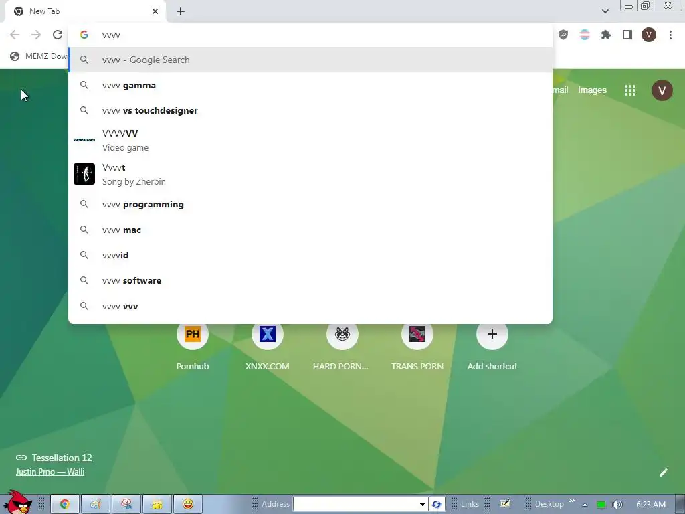Click the striped flag extension icon
Screen dimensions: 685x514
point(585,35)
